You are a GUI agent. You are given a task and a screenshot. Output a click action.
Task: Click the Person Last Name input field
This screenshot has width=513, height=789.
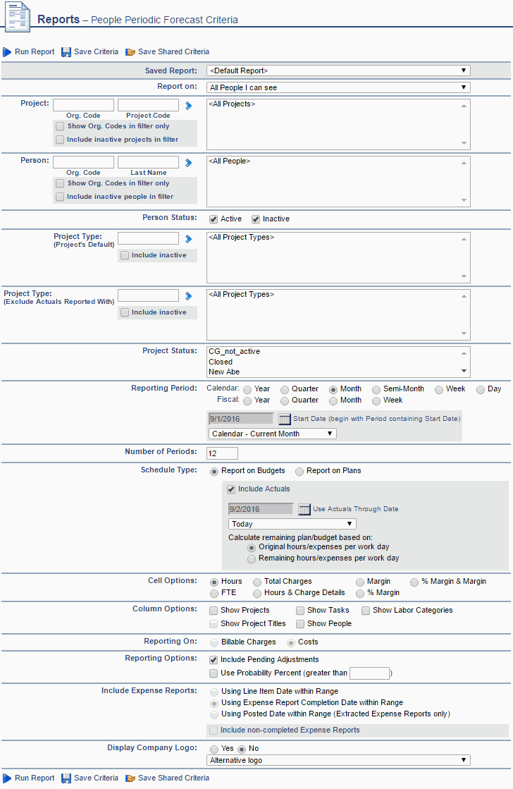tap(148, 162)
